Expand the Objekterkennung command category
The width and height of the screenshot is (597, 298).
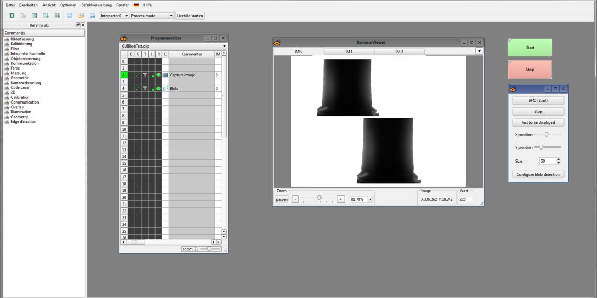pos(25,59)
